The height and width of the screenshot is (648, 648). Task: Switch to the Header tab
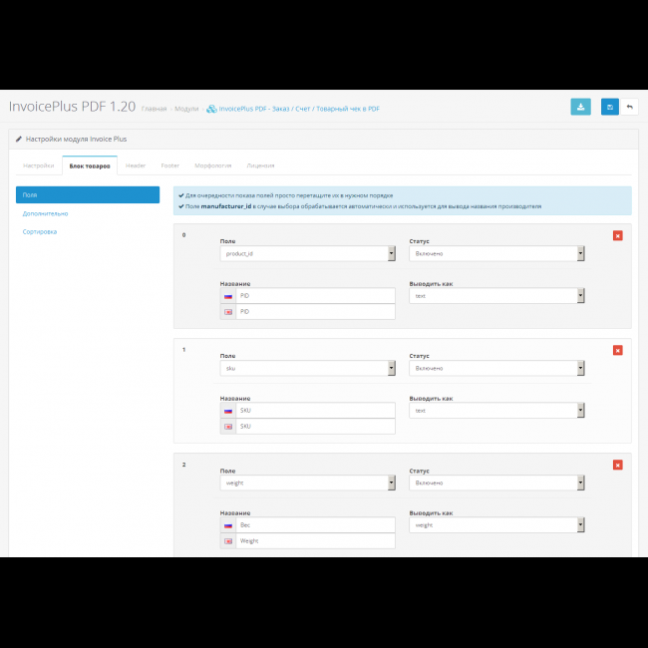(x=136, y=164)
